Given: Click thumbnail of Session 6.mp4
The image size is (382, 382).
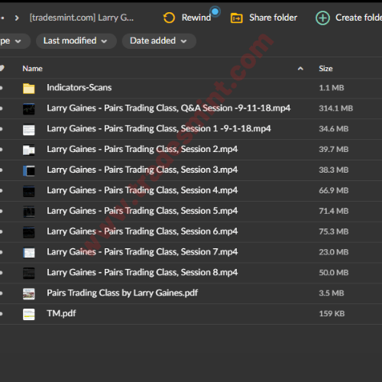Looking at the screenshot, I should pos(29,232).
